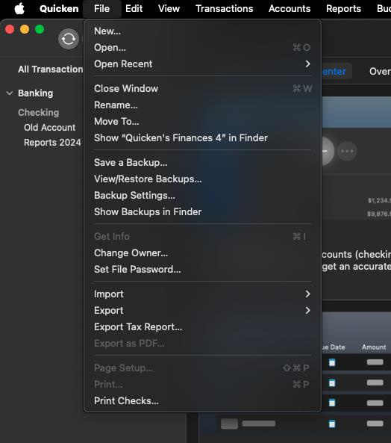
Task: Open the Edit menu
Action: [x=134, y=9]
